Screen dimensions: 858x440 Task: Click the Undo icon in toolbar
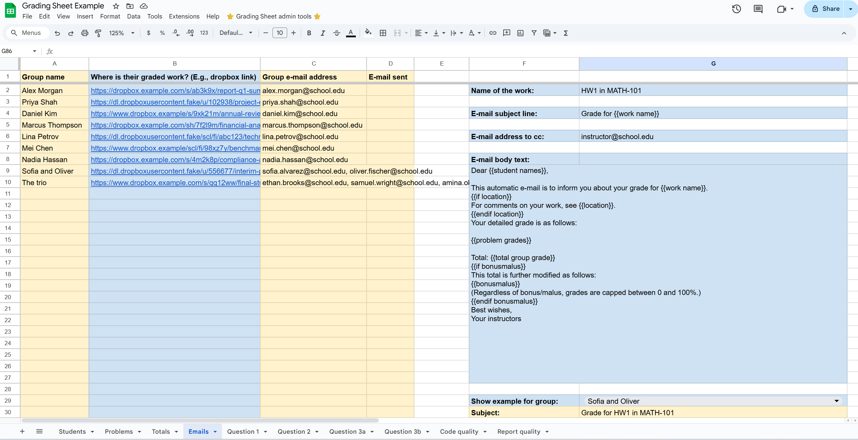click(x=58, y=33)
